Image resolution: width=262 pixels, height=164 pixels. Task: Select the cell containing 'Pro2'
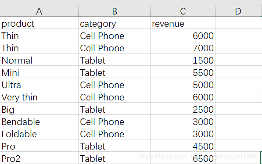click(39, 158)
